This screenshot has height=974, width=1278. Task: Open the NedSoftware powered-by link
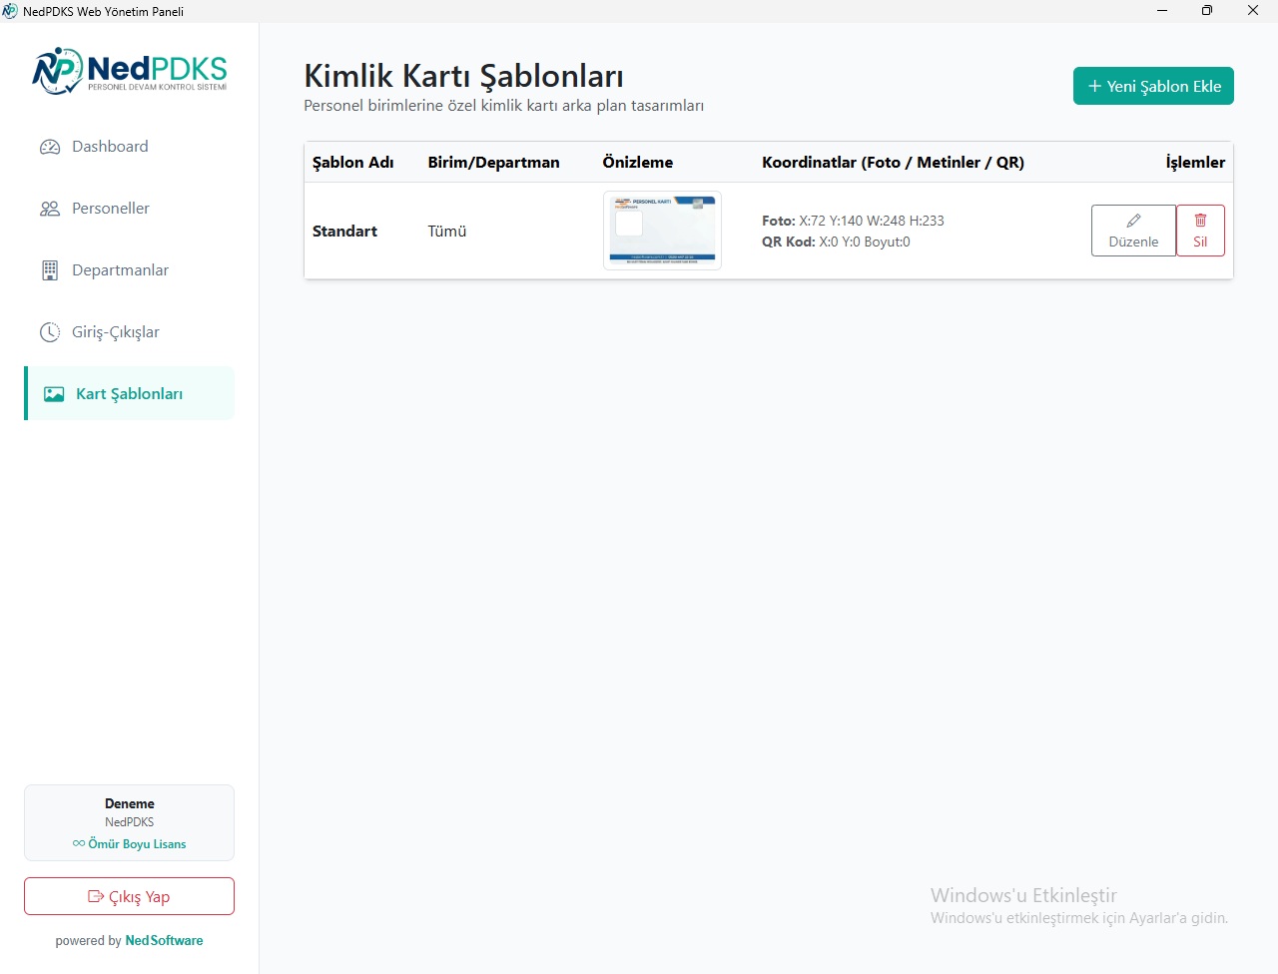(x=164, y=941)
